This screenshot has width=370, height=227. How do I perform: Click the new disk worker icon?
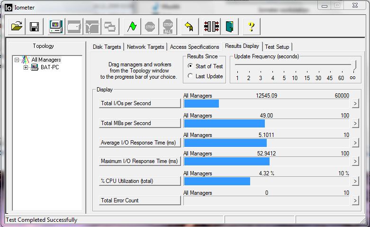(74, 27)
